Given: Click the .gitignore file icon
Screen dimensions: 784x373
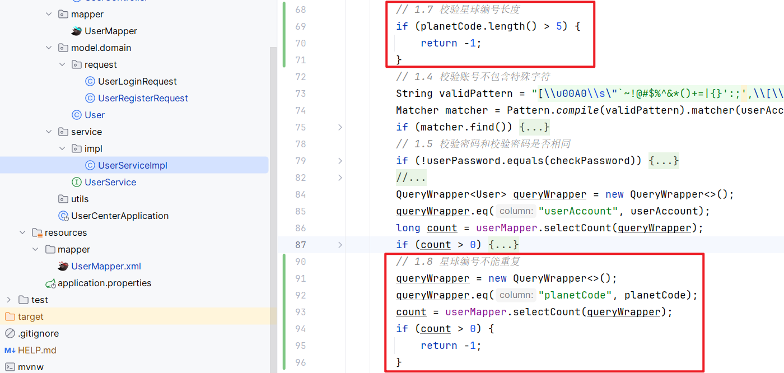Looking at the screenshot, I should 10,333.
